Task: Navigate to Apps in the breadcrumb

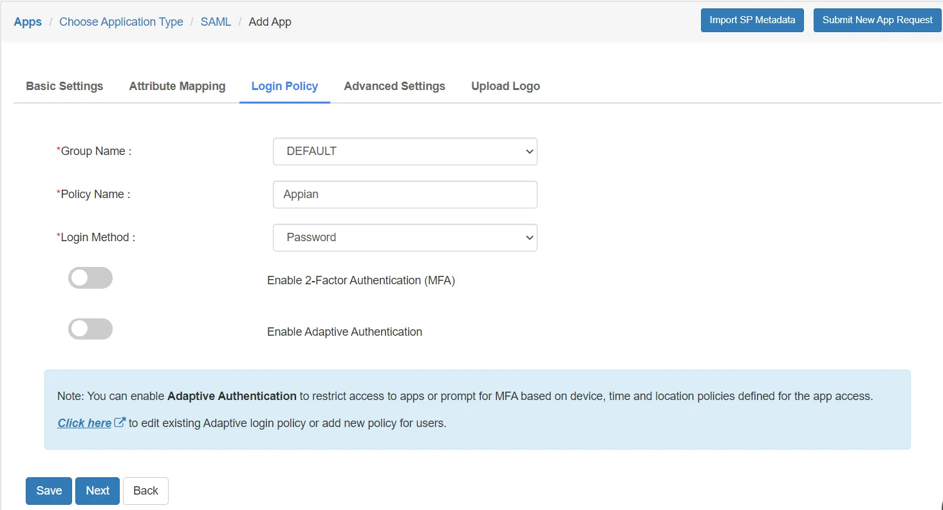Action: point(28,22)
